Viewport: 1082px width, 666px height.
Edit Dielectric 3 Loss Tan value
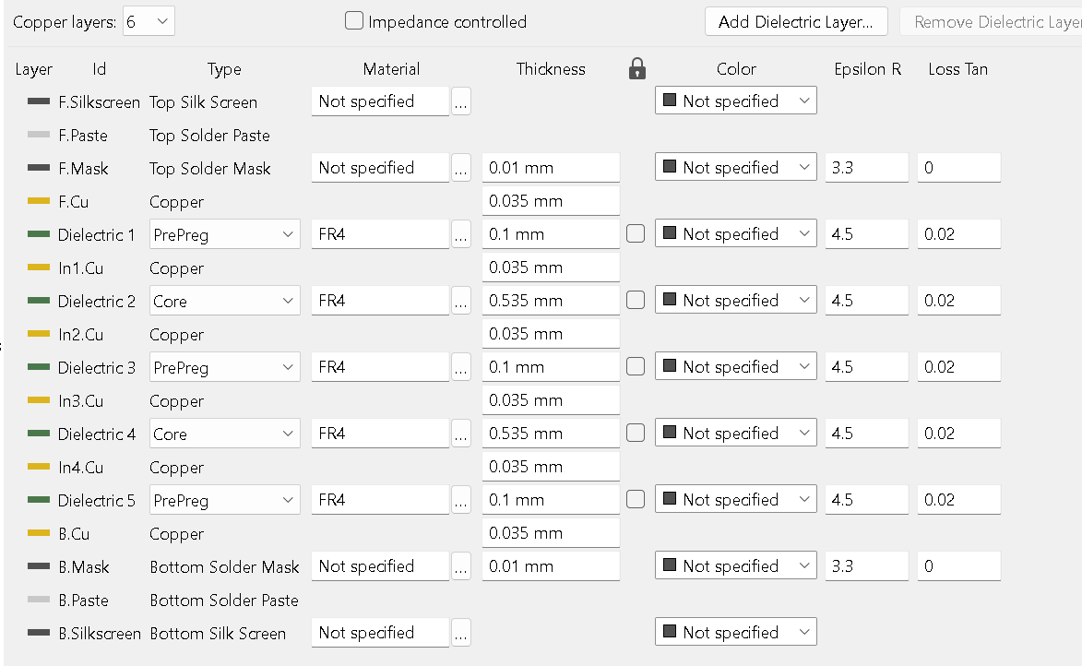959,366
